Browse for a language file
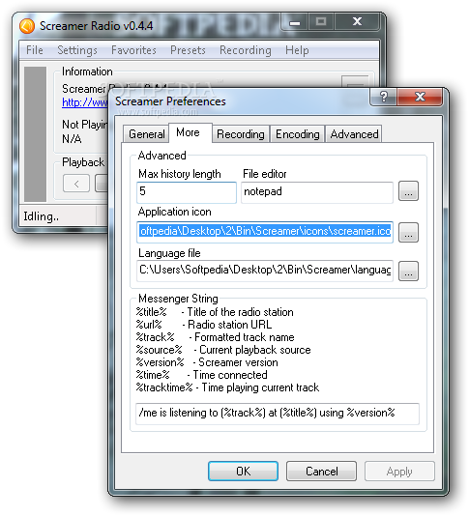Screen dimensions: 469x516 [408, 271]
